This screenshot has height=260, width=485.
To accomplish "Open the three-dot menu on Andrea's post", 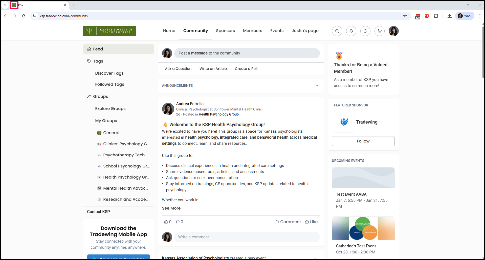I will coord(316,105).
